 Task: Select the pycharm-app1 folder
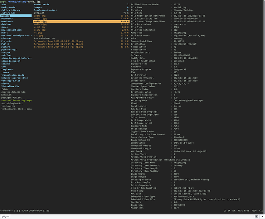pos(9,49)
